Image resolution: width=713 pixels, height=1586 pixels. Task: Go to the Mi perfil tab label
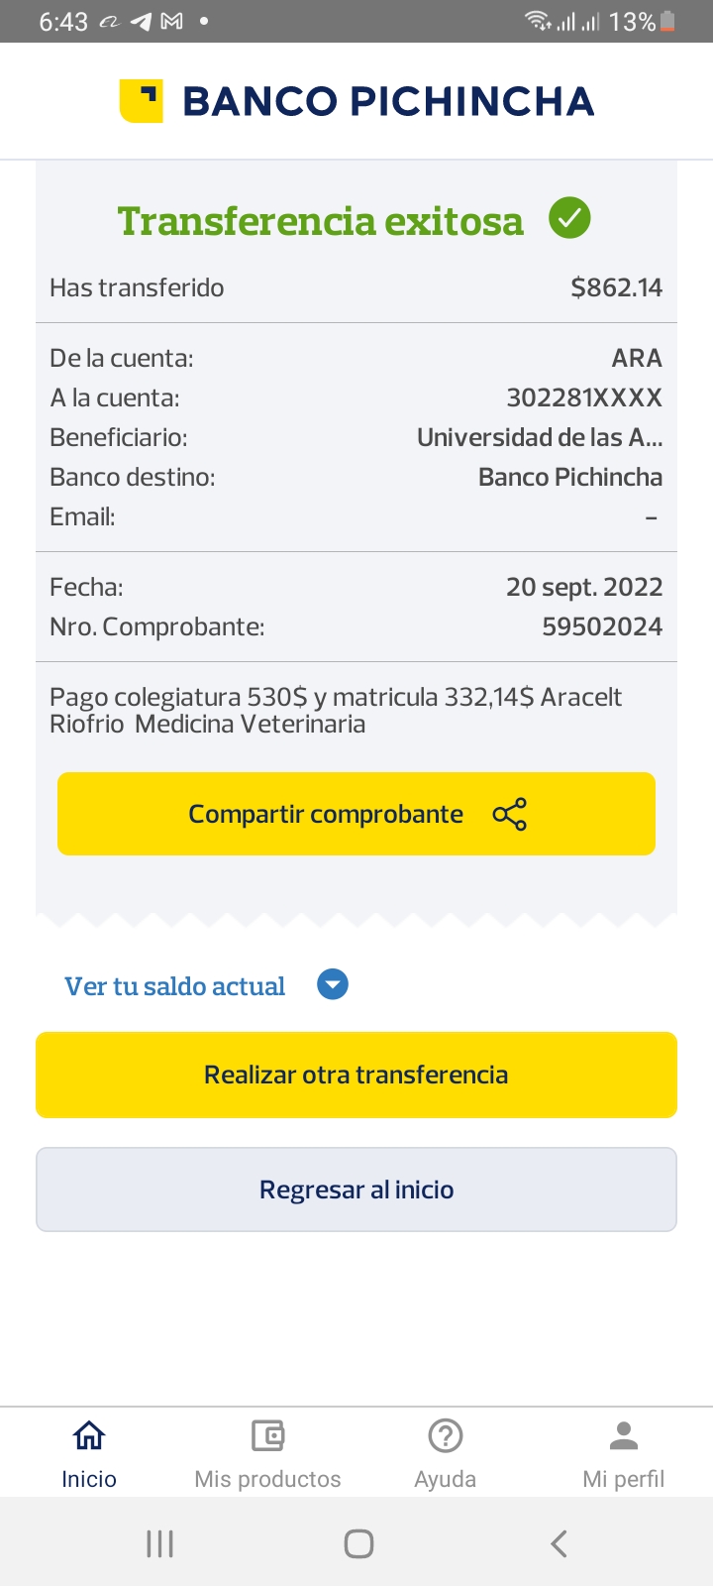tap(624, 1479)
